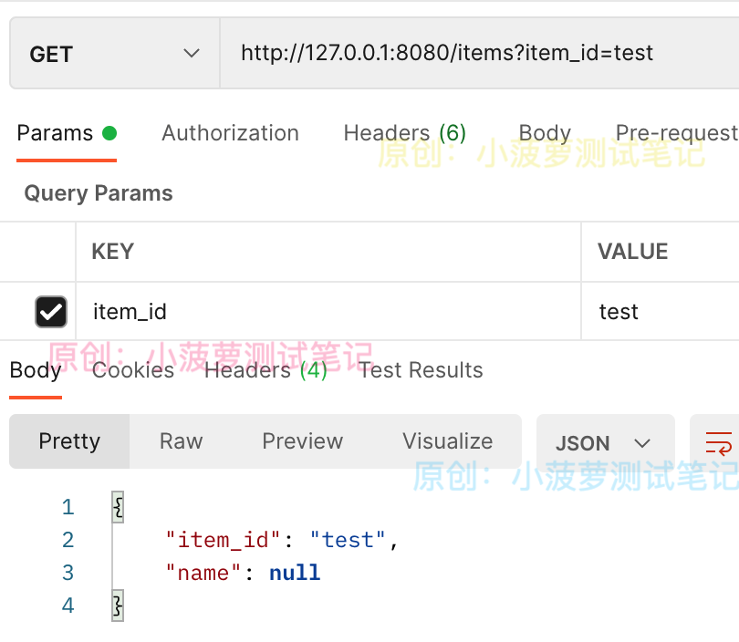Click the "test" value in response
Image resolution: width=739 pixels, height=642 pixels.
pyautogui.click(x=348, y=540)
